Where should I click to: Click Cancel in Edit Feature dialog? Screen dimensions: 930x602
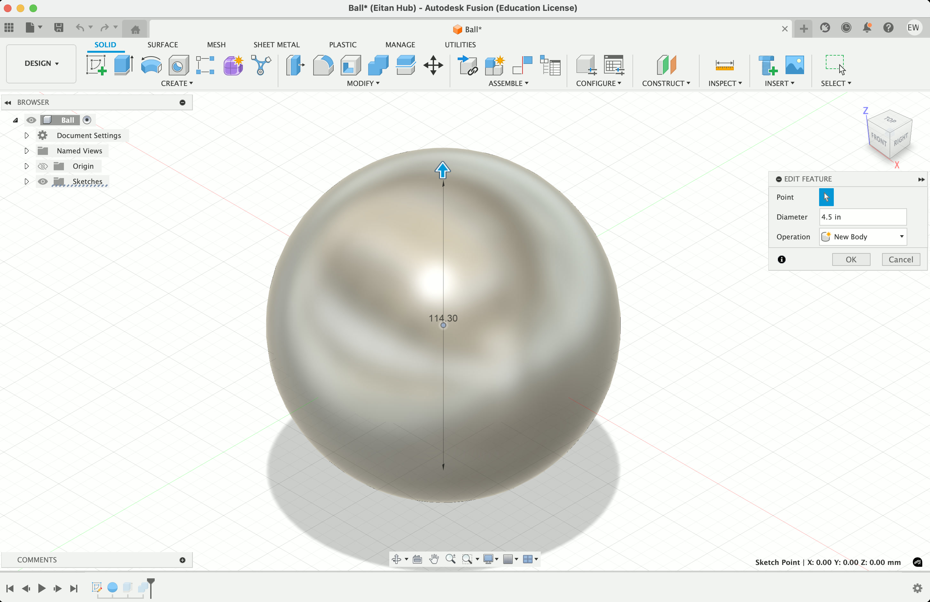900,259
